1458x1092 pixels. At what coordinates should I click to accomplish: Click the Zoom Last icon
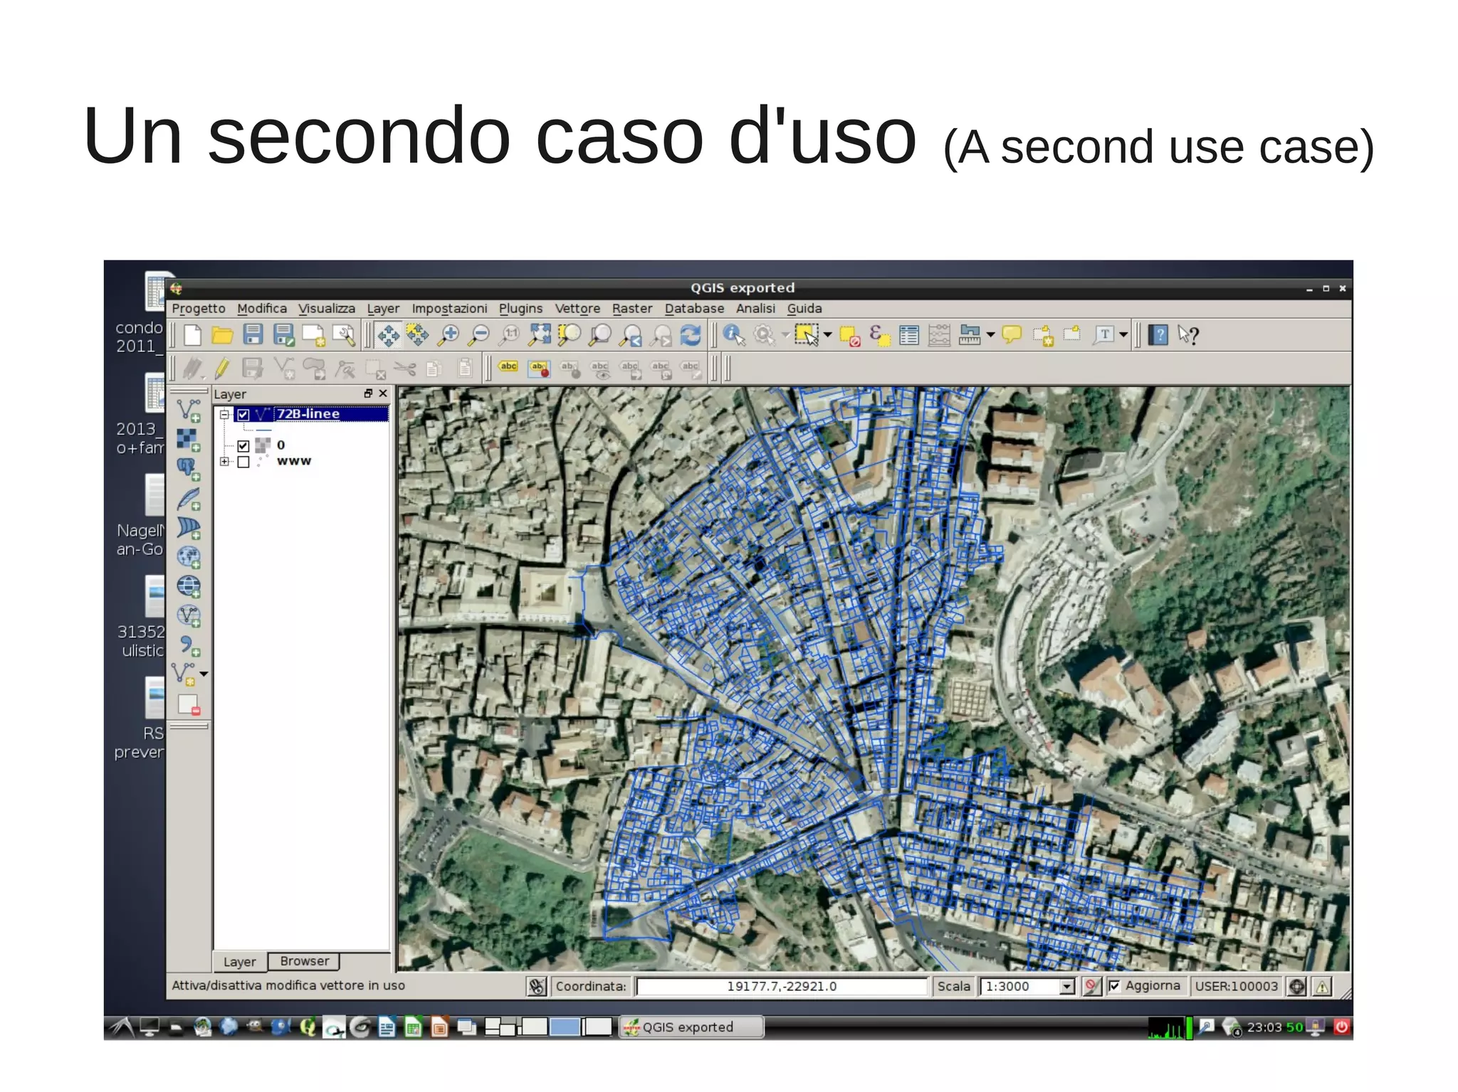tap(631, 334)
